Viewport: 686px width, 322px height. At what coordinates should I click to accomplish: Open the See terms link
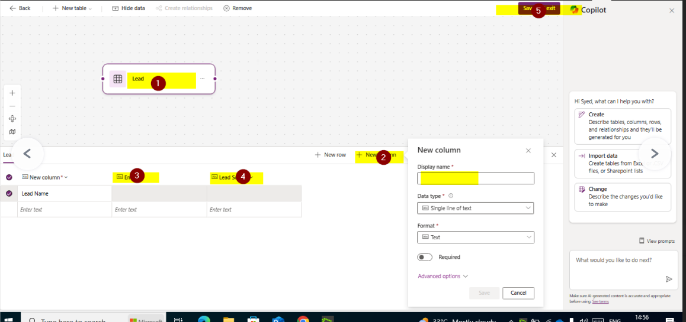[x=600, y=301]
